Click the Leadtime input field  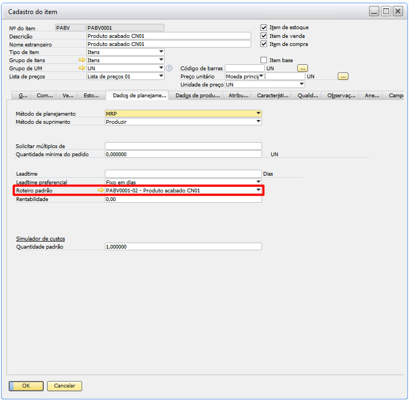click(x=183, y=173)
